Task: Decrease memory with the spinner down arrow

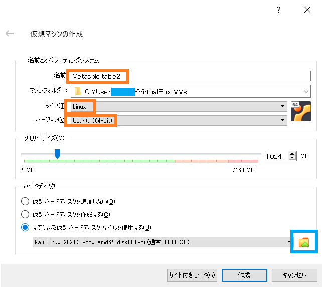Action: [x=292, y=158]
